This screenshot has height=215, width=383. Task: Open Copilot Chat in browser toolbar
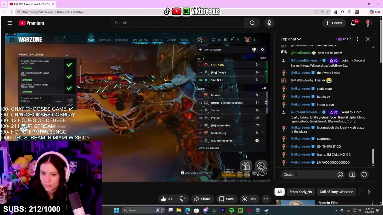click(x=375, y=12)
